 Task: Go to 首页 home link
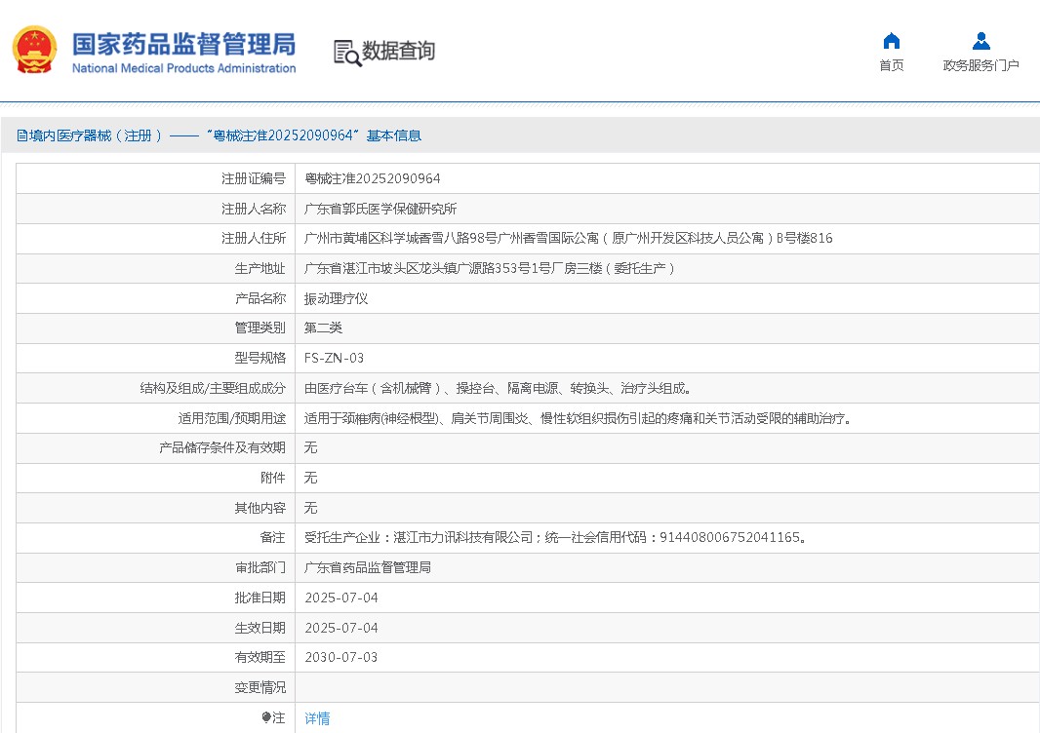[892, 65]
